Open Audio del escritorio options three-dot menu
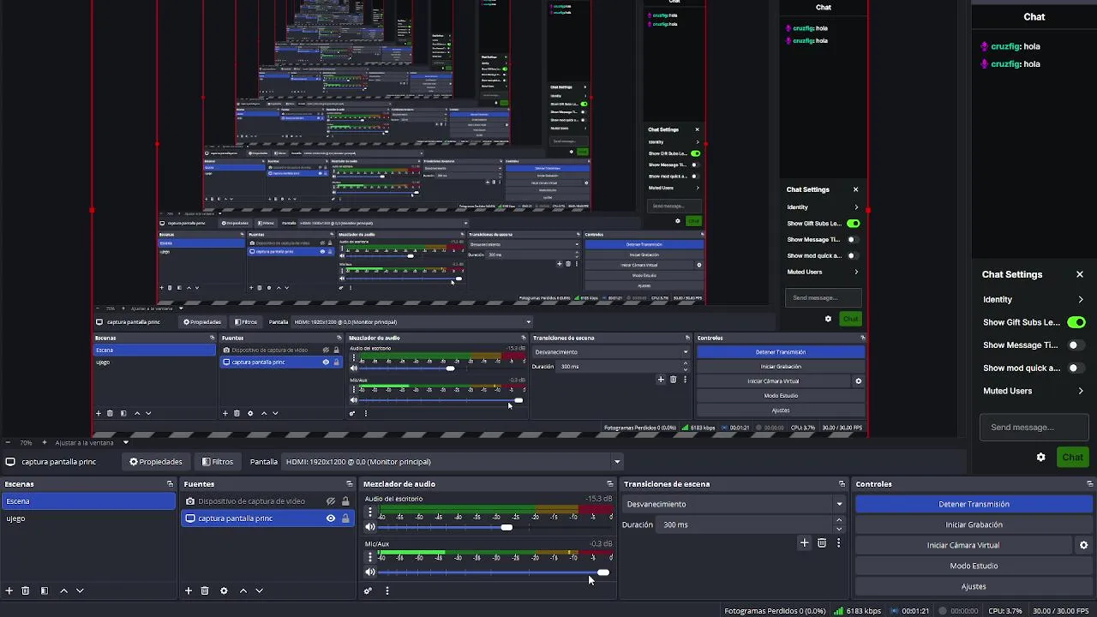 370,512
